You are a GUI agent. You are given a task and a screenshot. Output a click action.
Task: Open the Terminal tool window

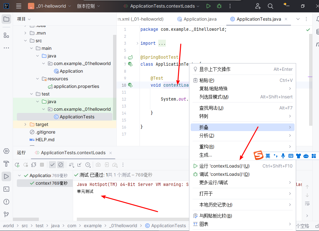6,189
